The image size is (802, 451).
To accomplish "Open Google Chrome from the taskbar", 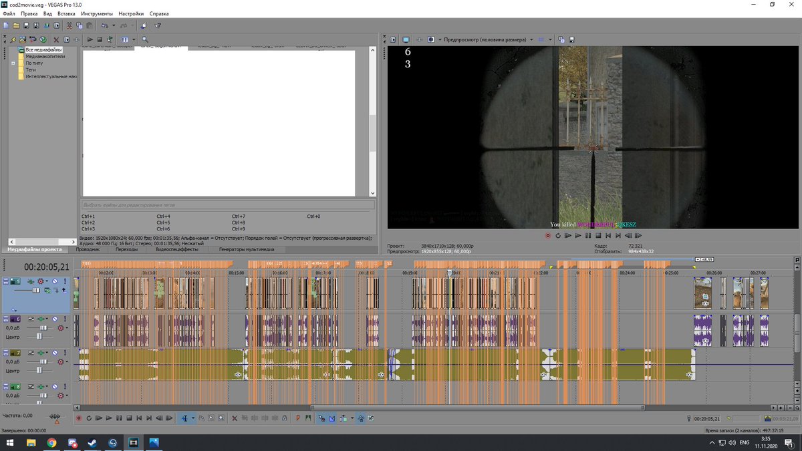I will 51,442.
